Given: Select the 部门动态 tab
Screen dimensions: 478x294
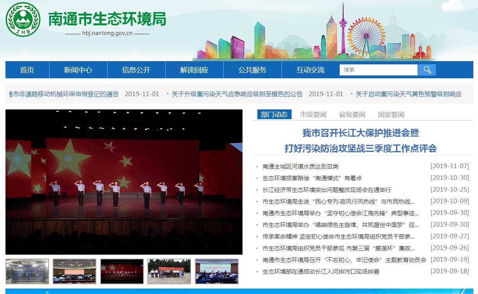Looking at the screenshot, I should point(274,114).
